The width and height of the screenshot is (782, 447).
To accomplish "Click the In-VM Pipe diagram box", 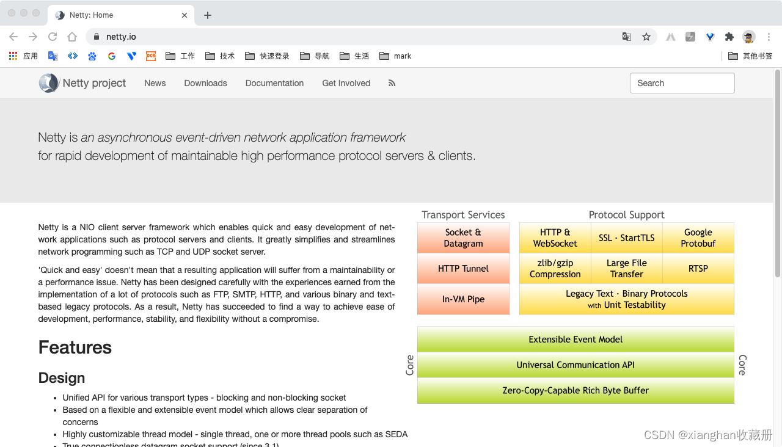I will 463,299.
